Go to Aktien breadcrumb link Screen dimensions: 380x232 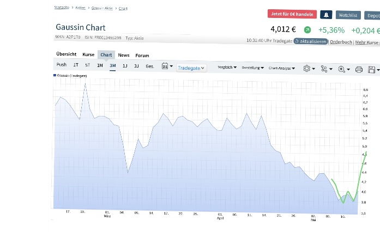[80, 8]
